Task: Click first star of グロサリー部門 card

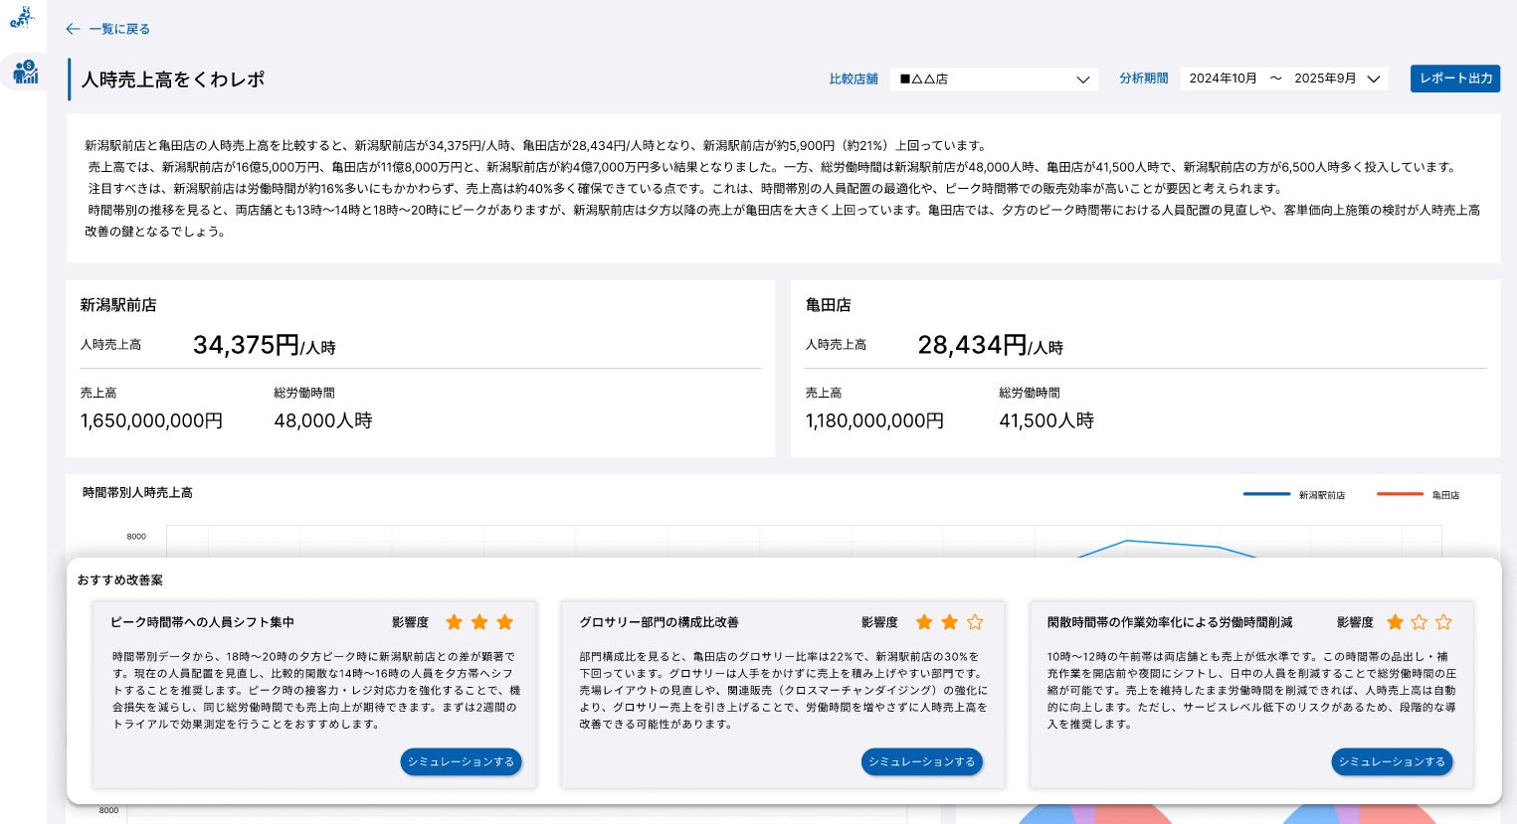Action: coord(924,622)
